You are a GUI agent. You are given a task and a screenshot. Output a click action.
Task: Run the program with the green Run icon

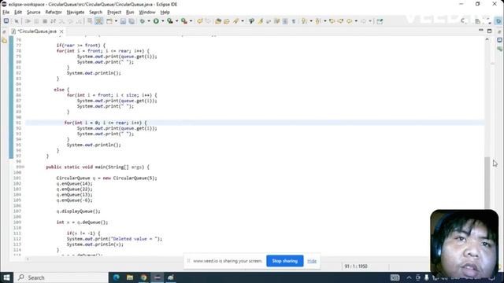pyautogui.click(x=156, y=21)
